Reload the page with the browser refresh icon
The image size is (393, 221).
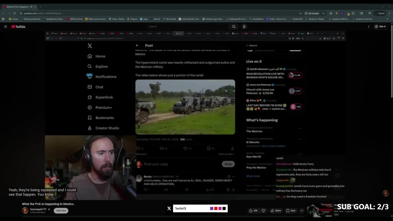coord(14,14)
